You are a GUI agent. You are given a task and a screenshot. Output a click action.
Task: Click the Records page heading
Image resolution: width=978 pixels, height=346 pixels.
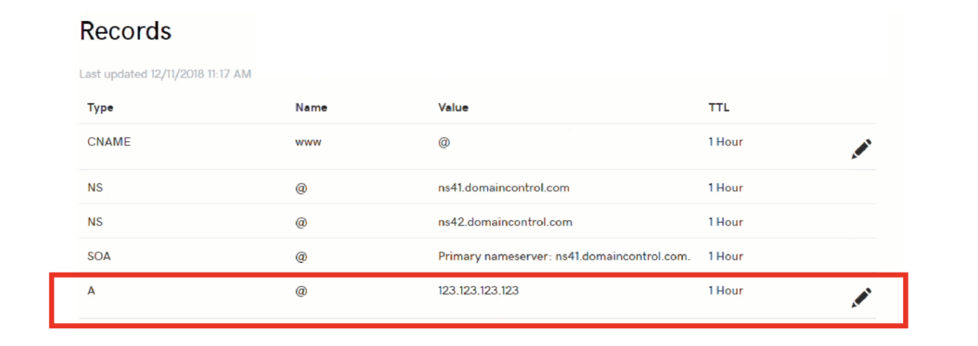point(126,31)
